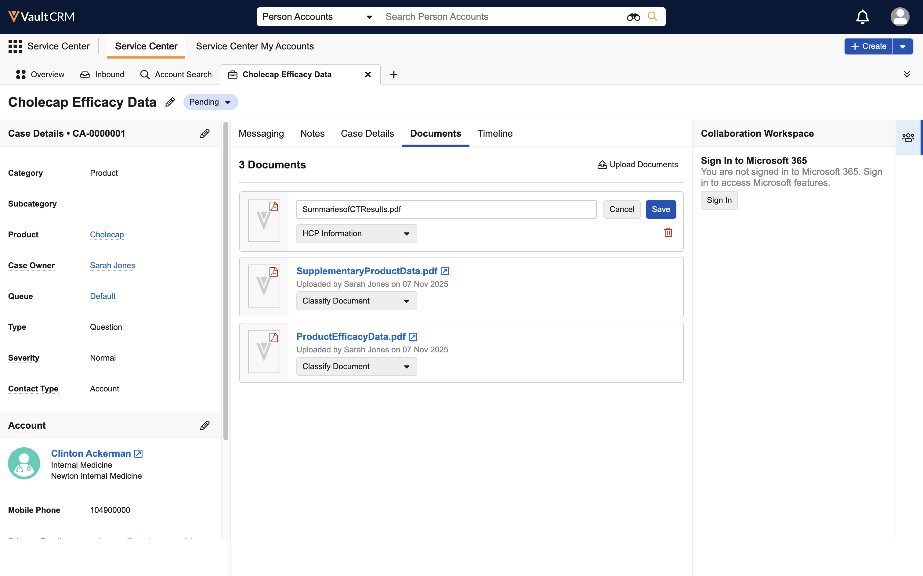Open external link icon next to SupplementaryProductData.pdf
The image size is (923, 576).
[x=445, y=271]
